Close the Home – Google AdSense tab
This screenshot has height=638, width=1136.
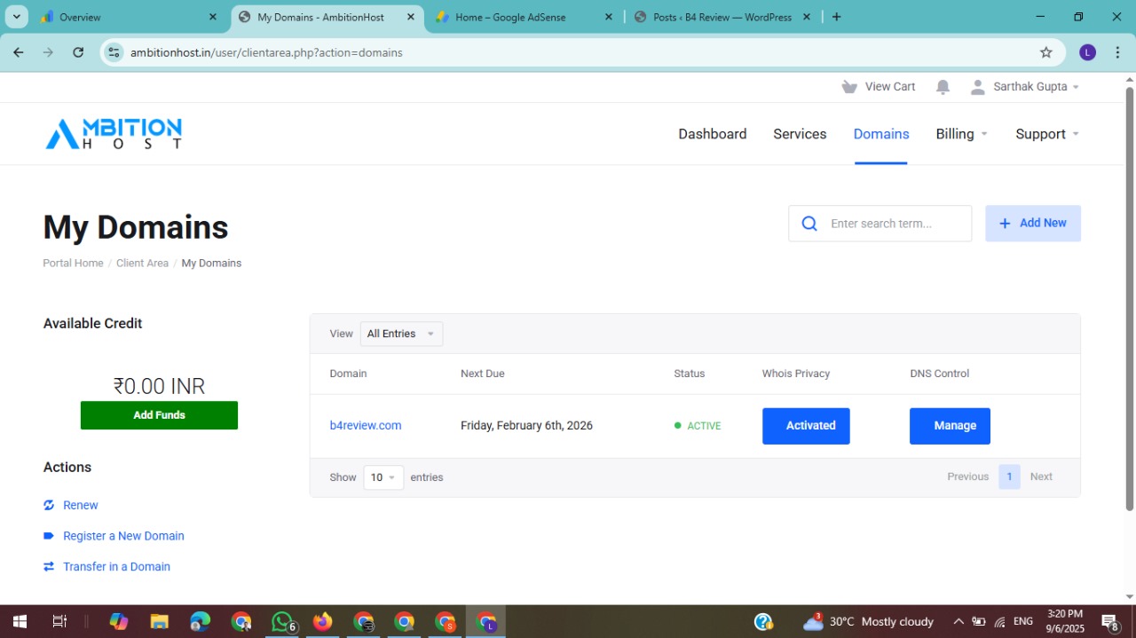tap(608, 17)
